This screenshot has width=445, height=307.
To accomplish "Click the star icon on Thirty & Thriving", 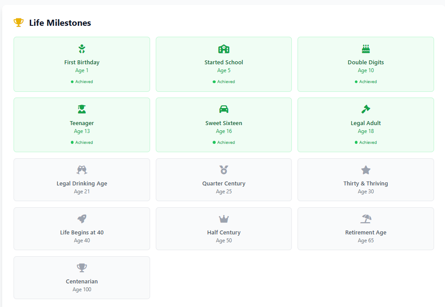I will [366, 170].
